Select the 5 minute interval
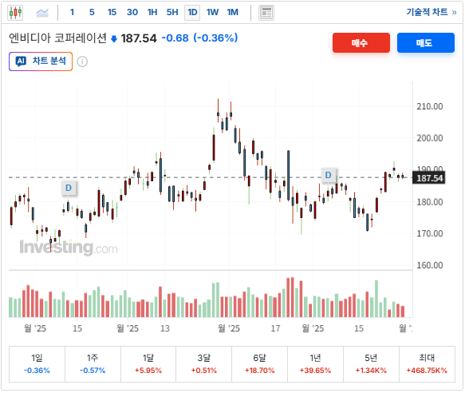This screenshot has width=465, height=393. coord(92,13)
